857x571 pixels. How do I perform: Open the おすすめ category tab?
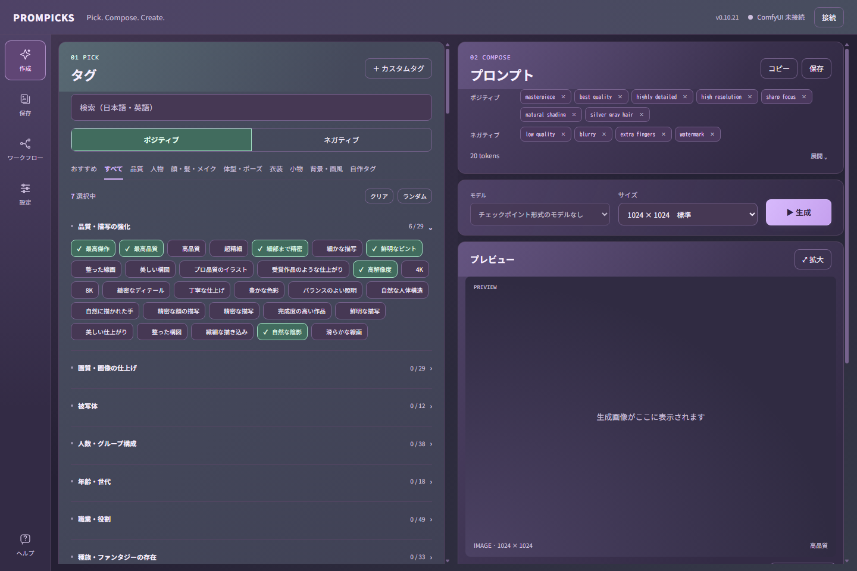point(84,169)
